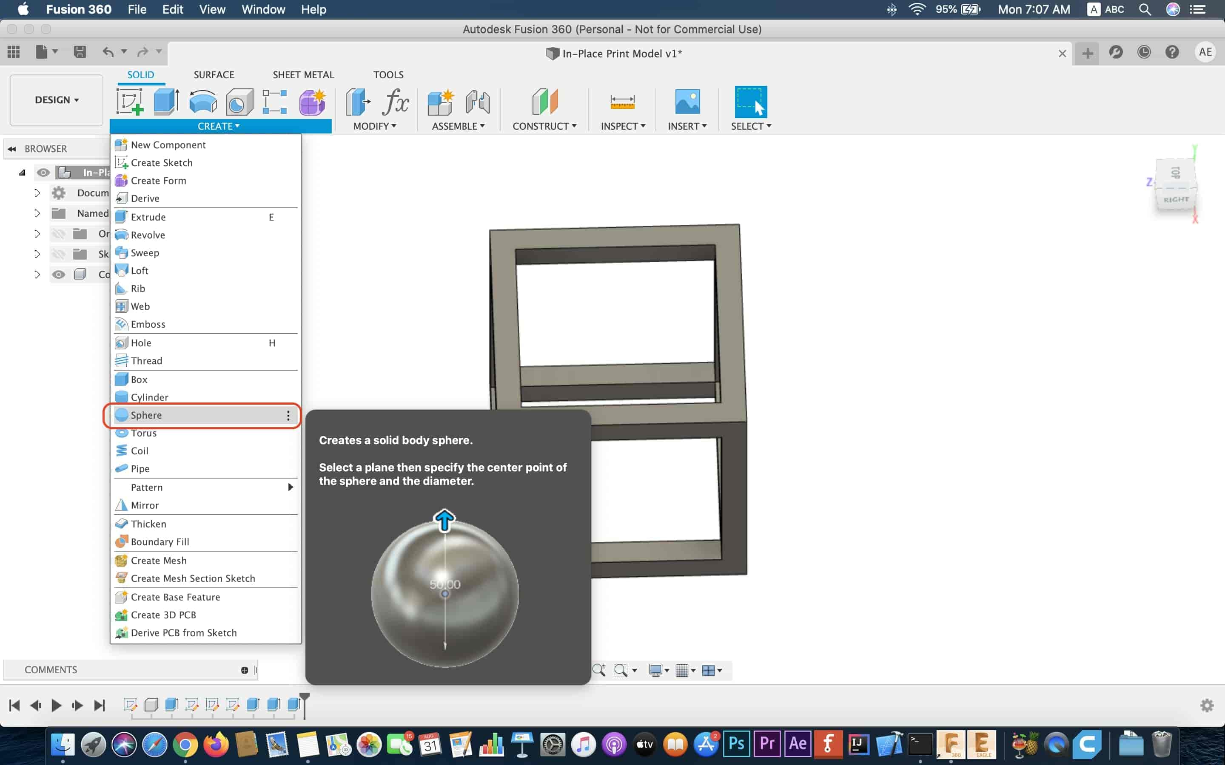Switch to the TOOLS tab
Image resolution: width=1225 pixels, height=765 pixels.
pyautogui.click(x=388, y=74)
